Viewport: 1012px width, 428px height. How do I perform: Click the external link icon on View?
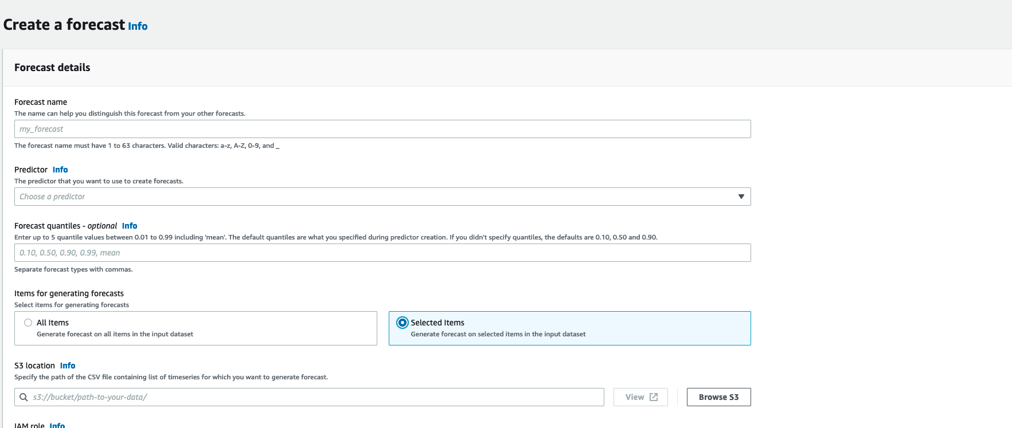click(654, 397)
